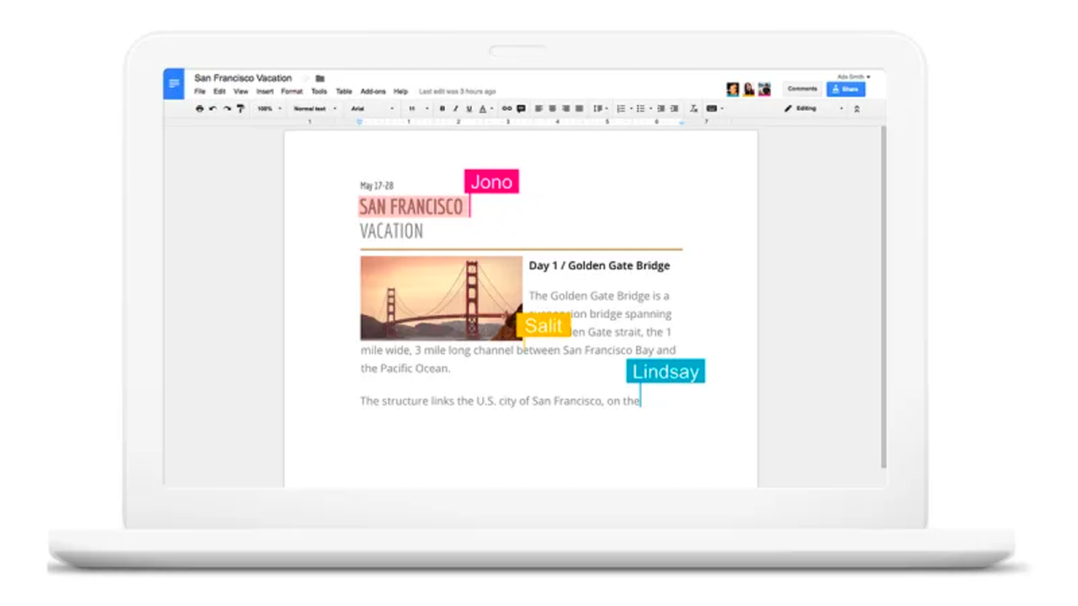Image resolution: width=1078 pixels, height=606 pixels.
Task: Justify the text
Action: click(x=579, y=109)
